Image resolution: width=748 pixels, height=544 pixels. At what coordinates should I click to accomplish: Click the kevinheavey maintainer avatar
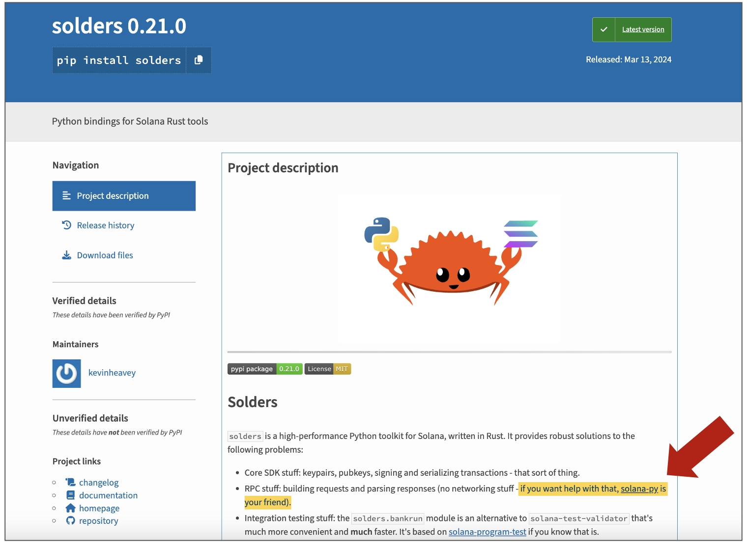click(67, 373)
